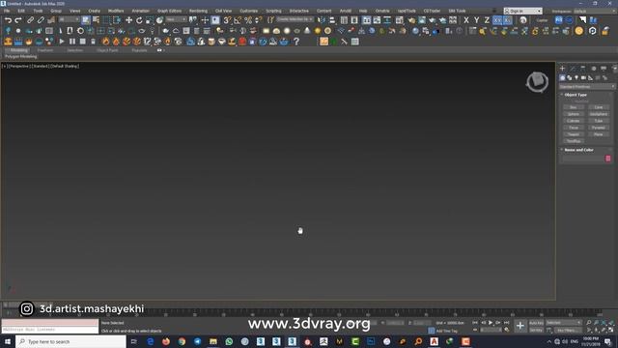Toggle the Angle Snap icon
618x348 pixels.
point(238,20)
